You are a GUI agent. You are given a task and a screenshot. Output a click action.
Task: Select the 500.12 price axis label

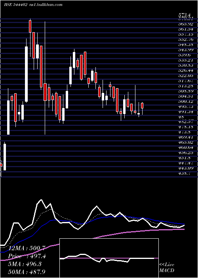pos(187,102)
